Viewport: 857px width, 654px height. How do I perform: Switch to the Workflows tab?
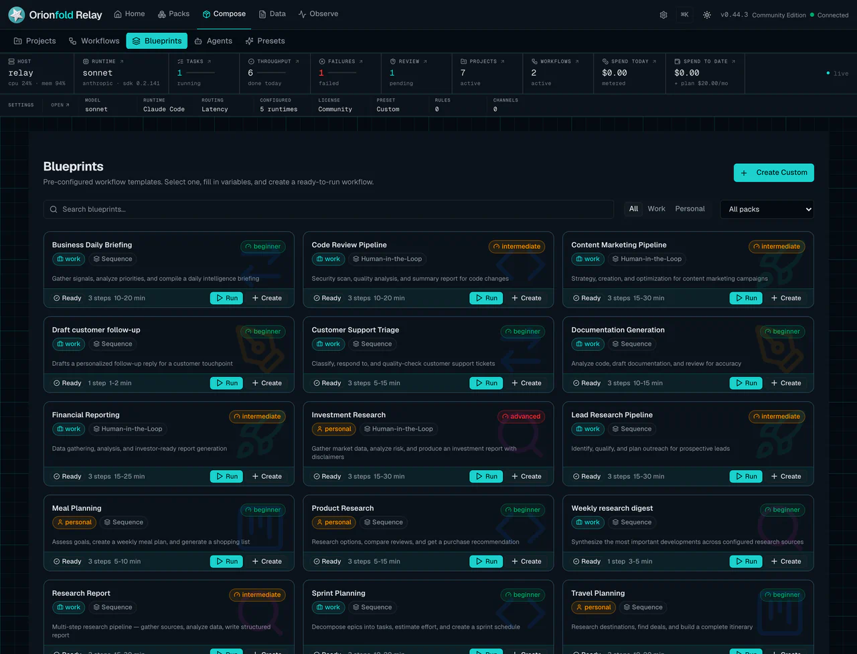coord(94,41)
